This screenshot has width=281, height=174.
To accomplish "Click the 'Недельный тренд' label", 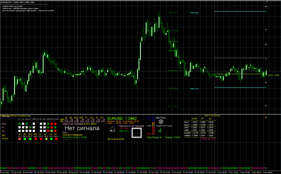I will click(x=164, y=126).
